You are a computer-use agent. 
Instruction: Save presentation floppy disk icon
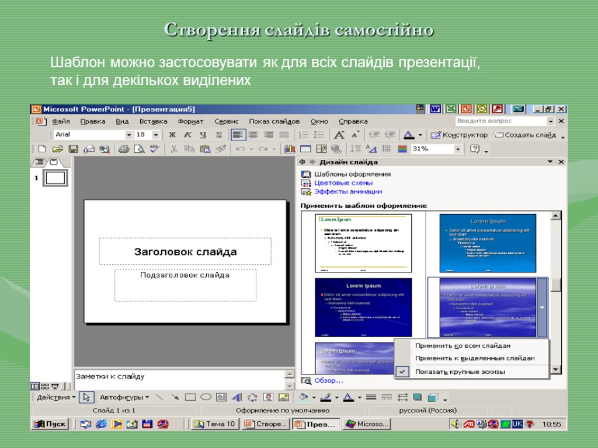(73, 149)
